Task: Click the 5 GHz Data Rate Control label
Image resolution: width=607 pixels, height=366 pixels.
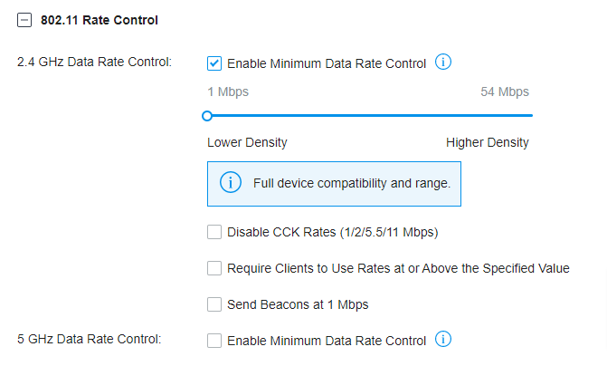Action: tap(89, 341)
